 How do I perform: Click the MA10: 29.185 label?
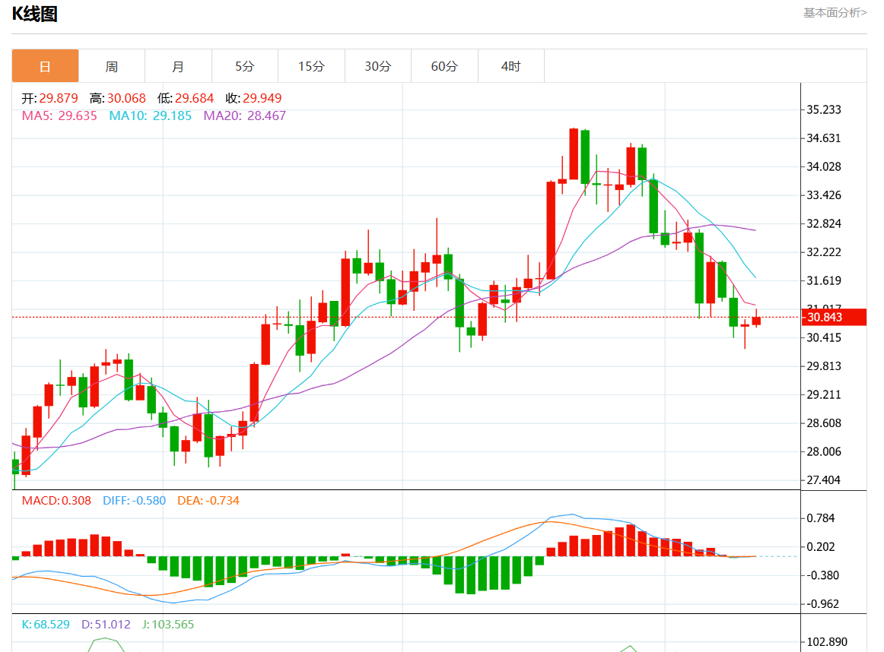tap(150, 116)
